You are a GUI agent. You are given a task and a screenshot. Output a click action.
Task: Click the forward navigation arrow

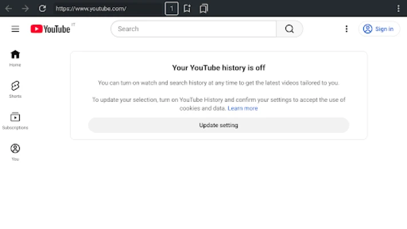click(25, 9)
